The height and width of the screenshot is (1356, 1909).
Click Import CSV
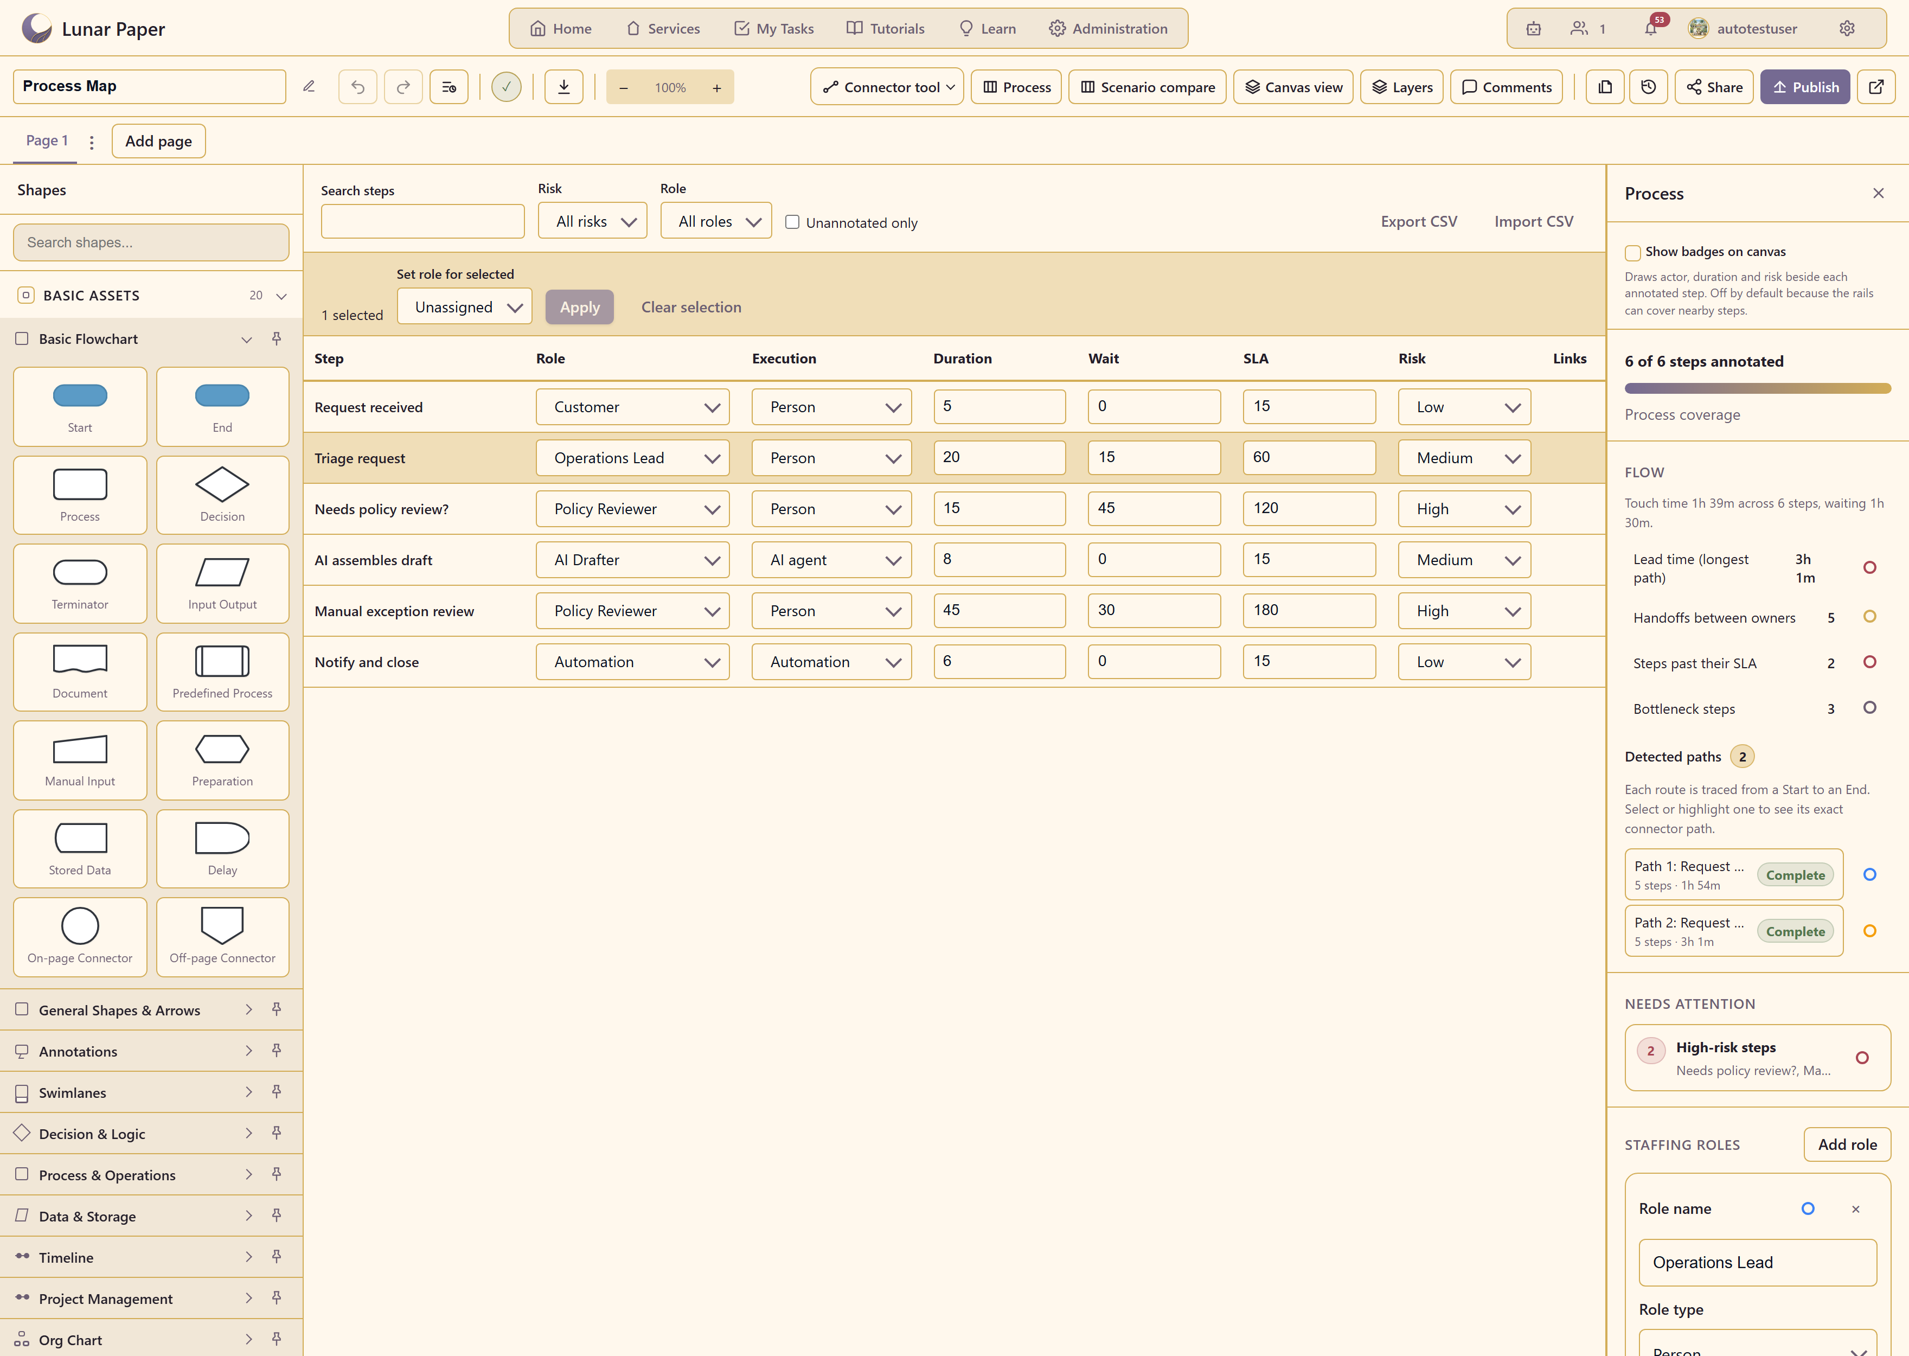pyautogui.click(x=1533, y=222)
